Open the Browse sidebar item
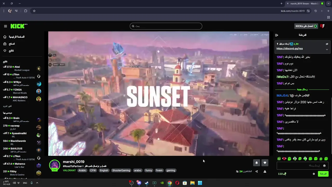Viewport: 332px width, 187px height. point(9,44)
